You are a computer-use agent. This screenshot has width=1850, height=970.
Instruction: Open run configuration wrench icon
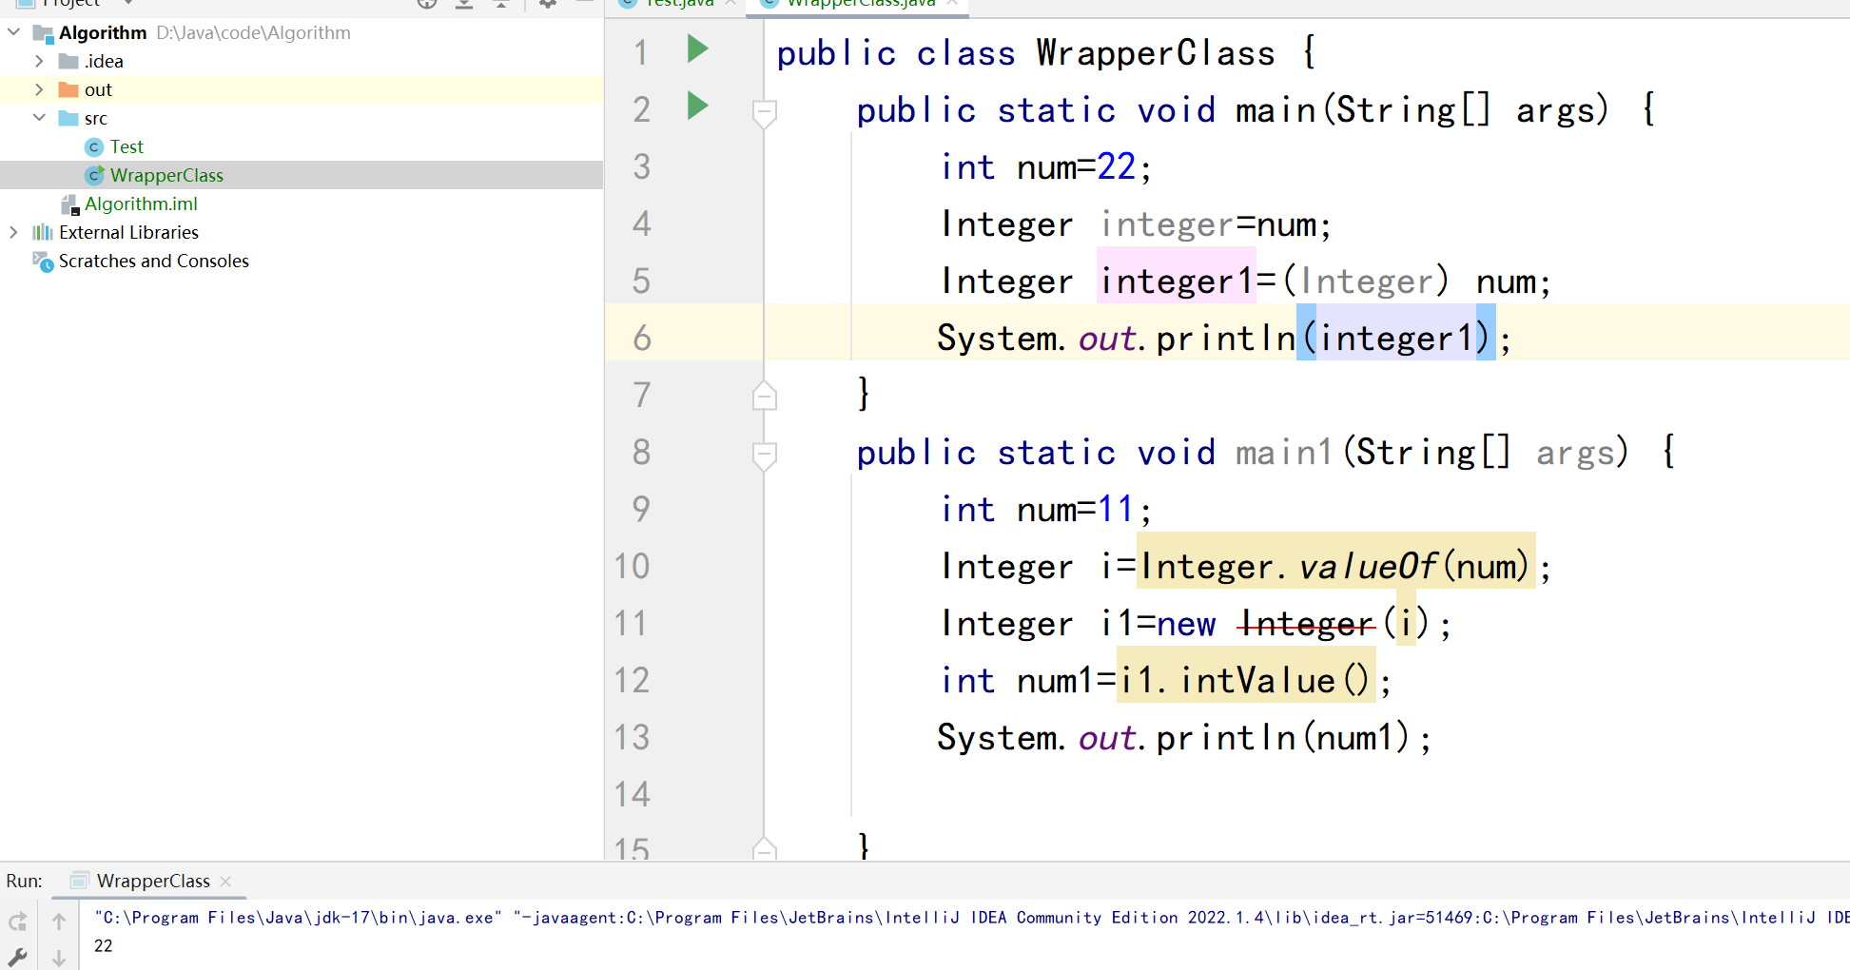click(18, 957)
